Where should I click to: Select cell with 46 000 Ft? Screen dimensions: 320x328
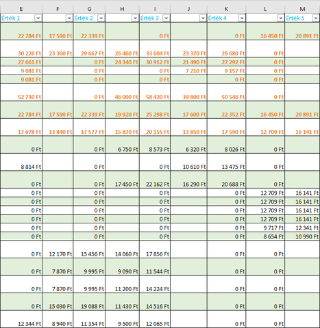tap(122, 92)
